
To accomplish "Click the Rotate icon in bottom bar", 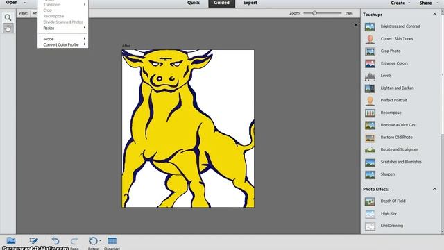I will (x=93, y=241).
